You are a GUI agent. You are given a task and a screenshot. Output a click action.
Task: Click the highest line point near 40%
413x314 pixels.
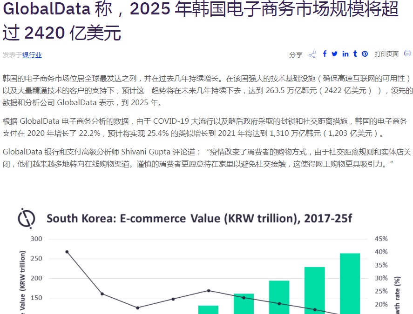tap(67, 252)
